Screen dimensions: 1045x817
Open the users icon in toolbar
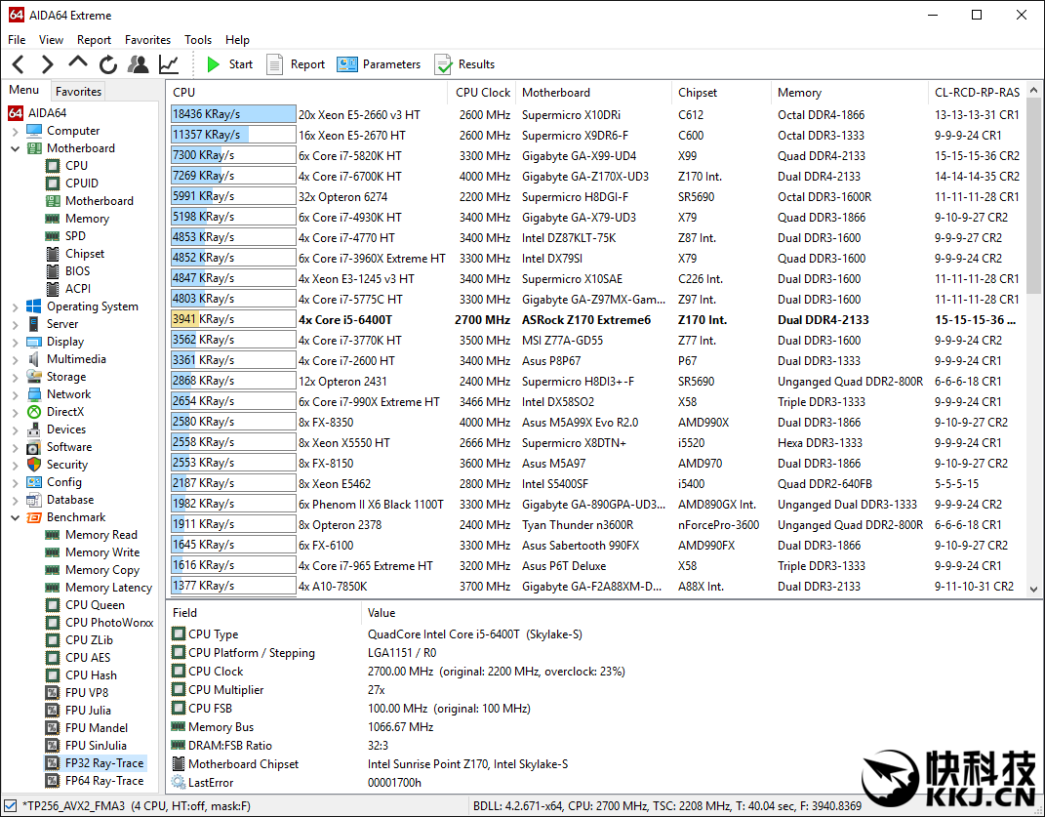pos(138,64)
